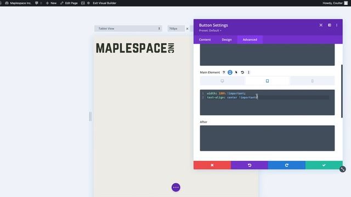Click into the Main Element CSS editor
This screenshot has width=351, height=197.
coord(267,102)
